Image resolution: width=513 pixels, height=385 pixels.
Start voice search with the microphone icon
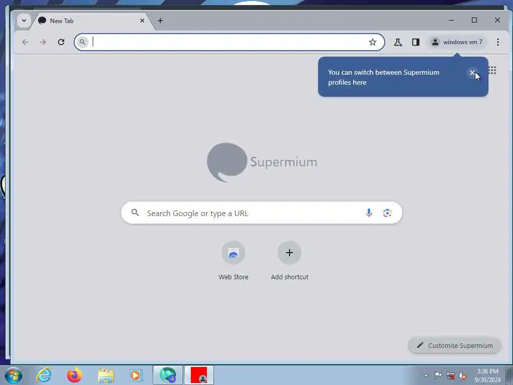tap(369, 213)
